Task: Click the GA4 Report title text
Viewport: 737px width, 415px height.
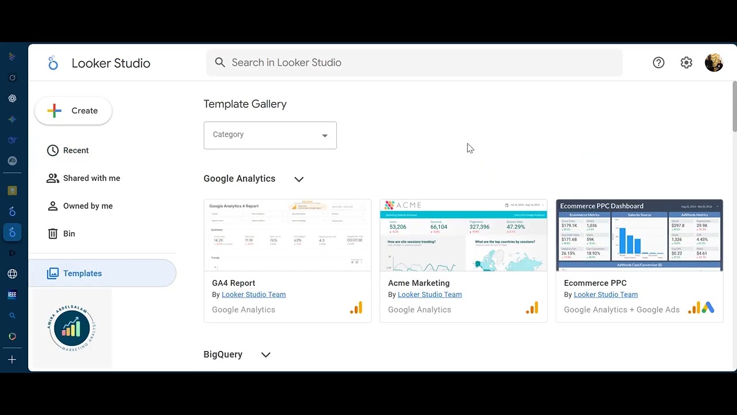Action: 233,283
